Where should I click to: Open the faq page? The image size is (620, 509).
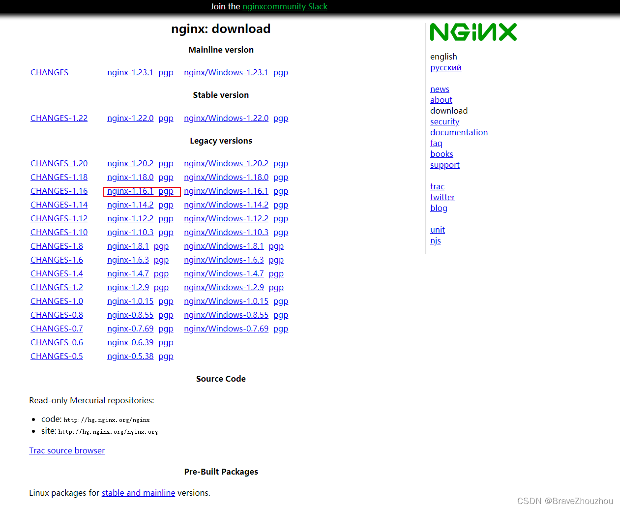coord(436,143)
